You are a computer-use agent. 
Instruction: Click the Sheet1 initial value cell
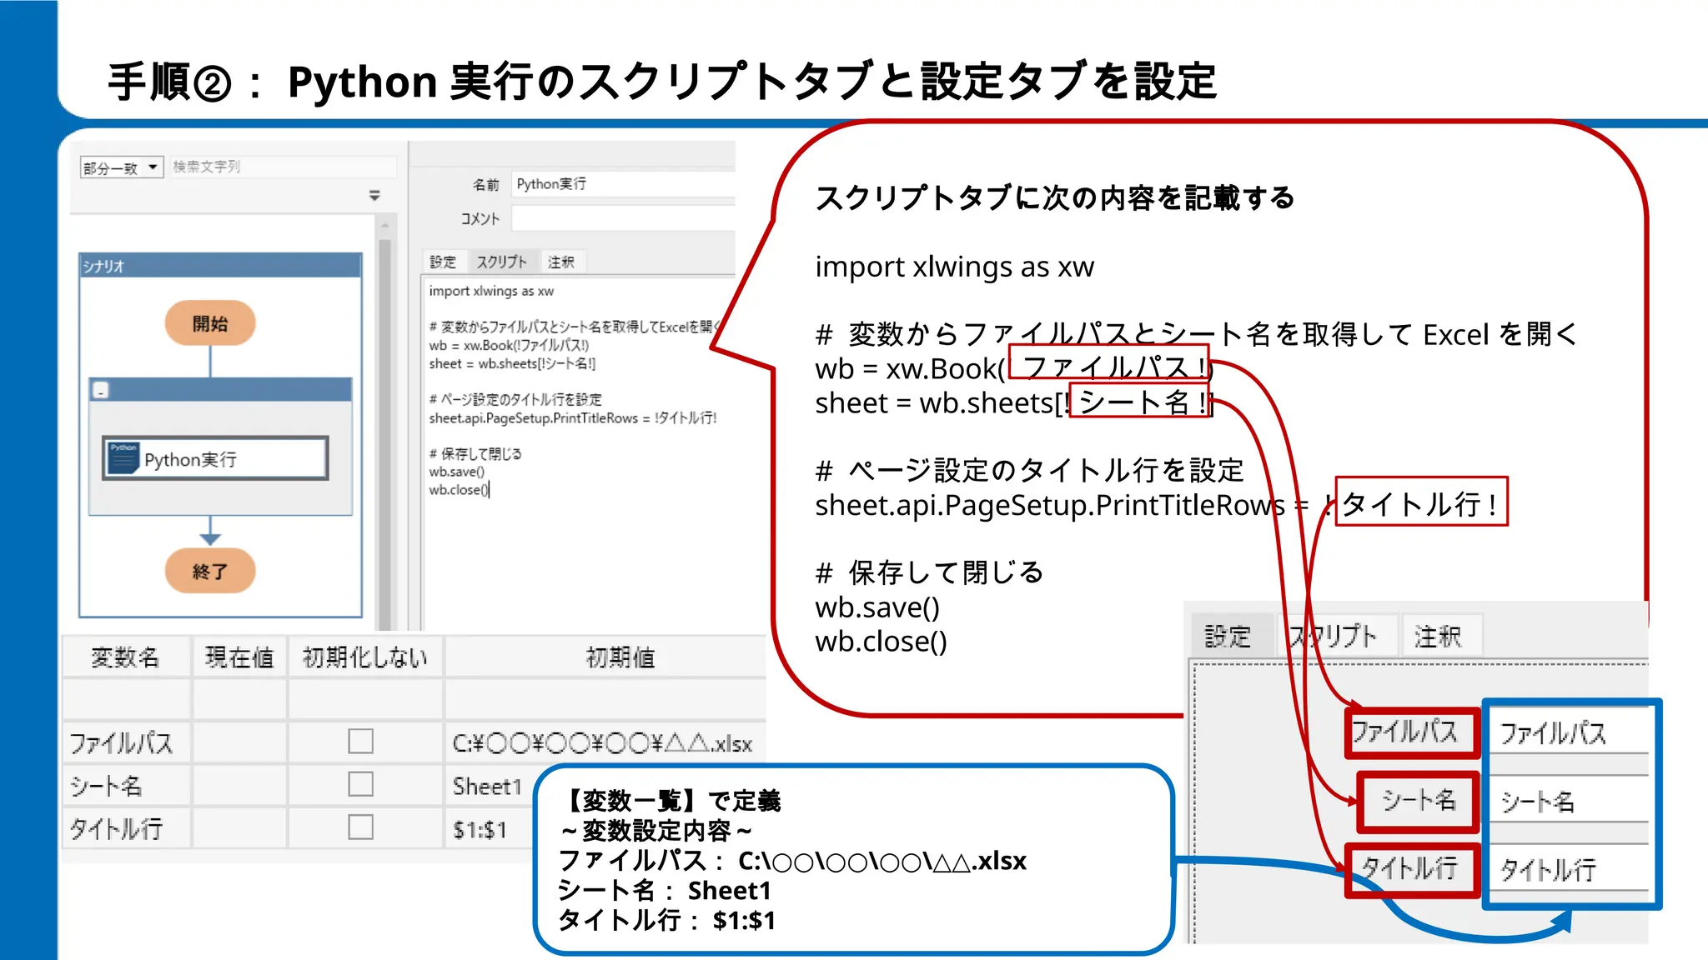(x=489, y=786)
